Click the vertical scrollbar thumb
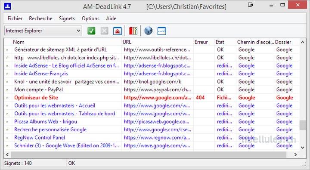310x170 pixels. (x=303, y=125)
